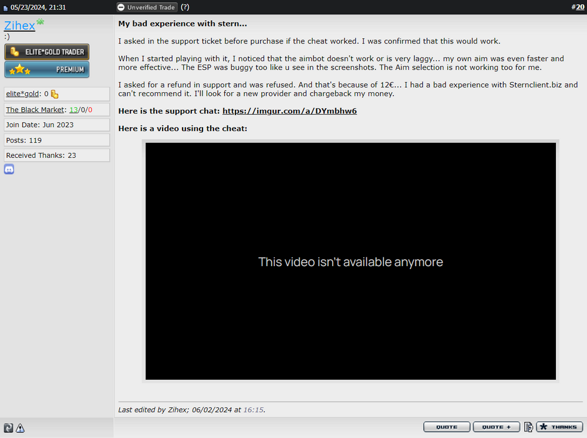Click the 'Here is a video using the cheat:' text
Image resolution: width=587 pixels, height=438 pixels.
(183, 129)
